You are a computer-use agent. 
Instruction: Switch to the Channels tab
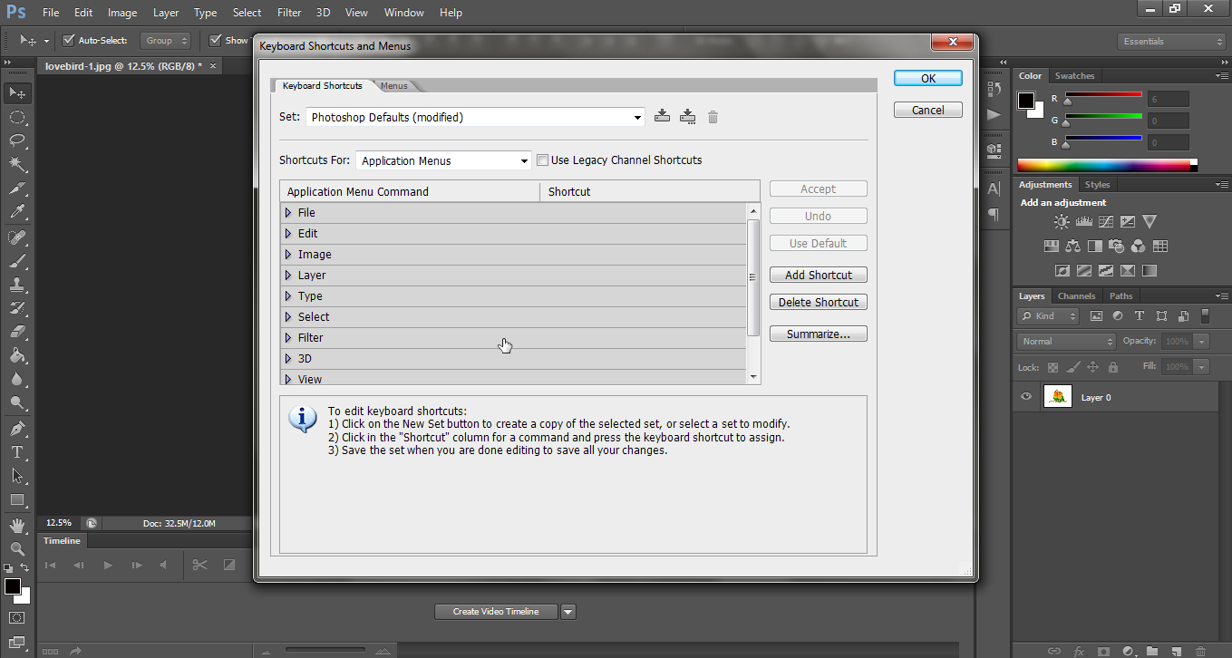[1077, 296]
